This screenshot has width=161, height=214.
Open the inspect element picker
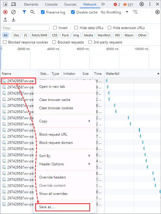5,4
